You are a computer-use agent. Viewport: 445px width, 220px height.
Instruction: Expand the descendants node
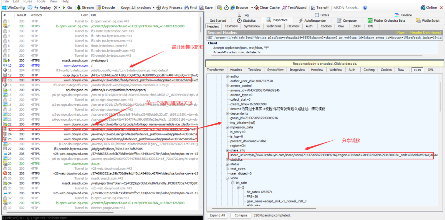[227, 113]
